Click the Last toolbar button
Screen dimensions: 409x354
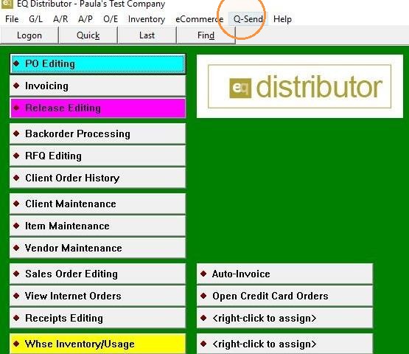[147, 35]
